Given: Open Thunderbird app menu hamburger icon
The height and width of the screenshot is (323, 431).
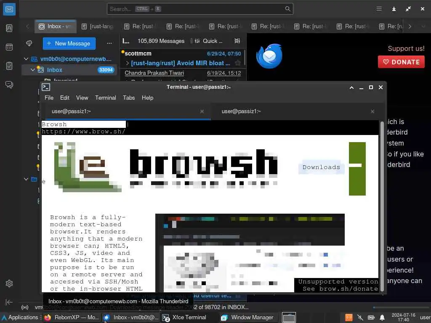Looking at the screenshot, I should 379,9.
